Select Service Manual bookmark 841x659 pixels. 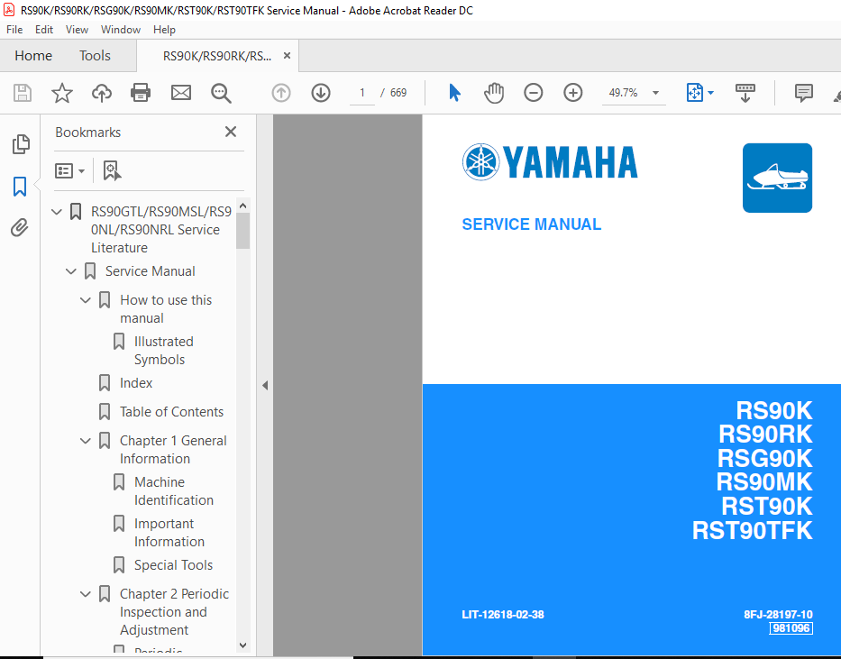coord(151,271)
